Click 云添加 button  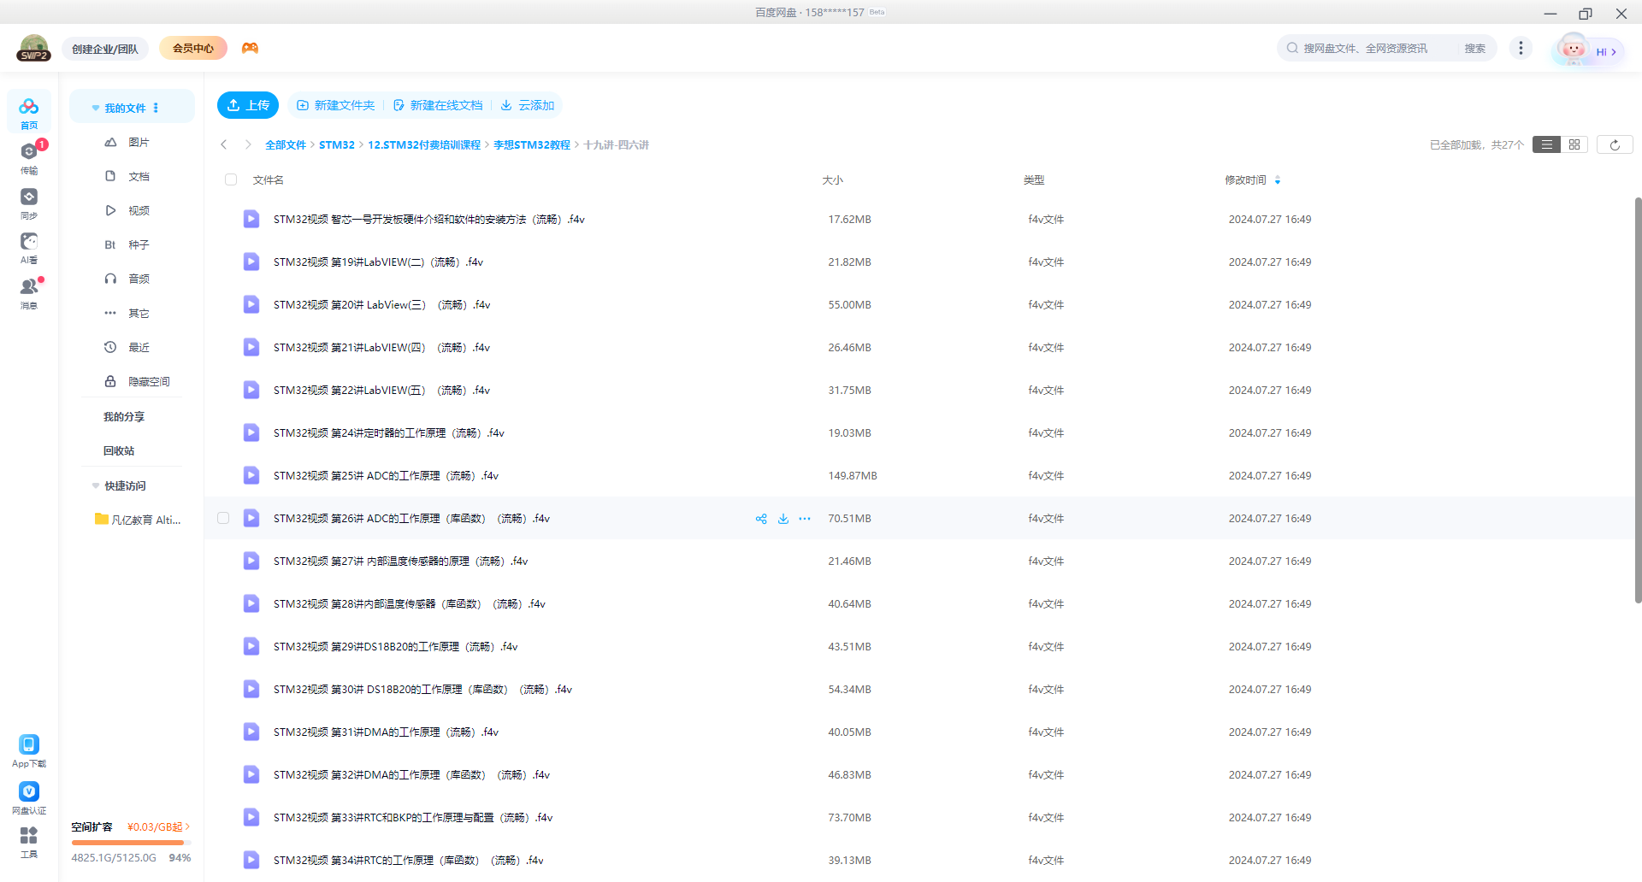(x=528, y=105)
